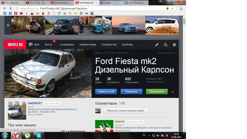
Task: Open Yandex home via the Я icon
Action: point(10,8)
